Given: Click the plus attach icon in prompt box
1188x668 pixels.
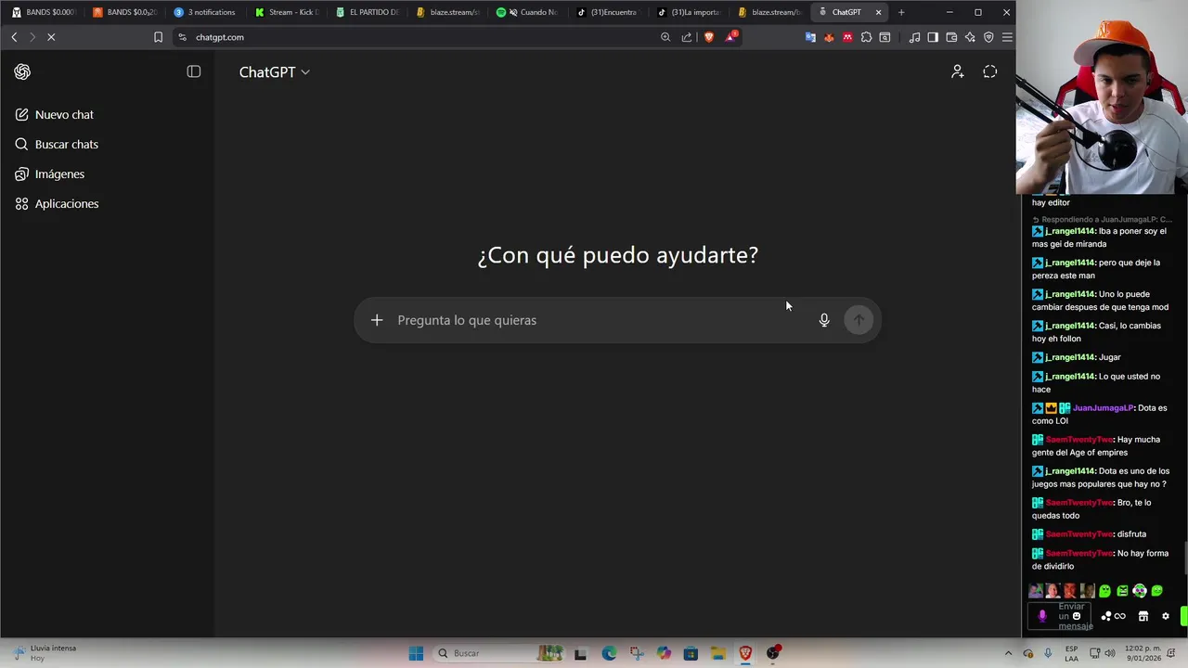Looking at the screenshot, I should 377,320.
